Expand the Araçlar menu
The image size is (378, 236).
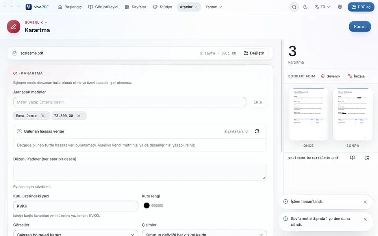pos(189,7)
